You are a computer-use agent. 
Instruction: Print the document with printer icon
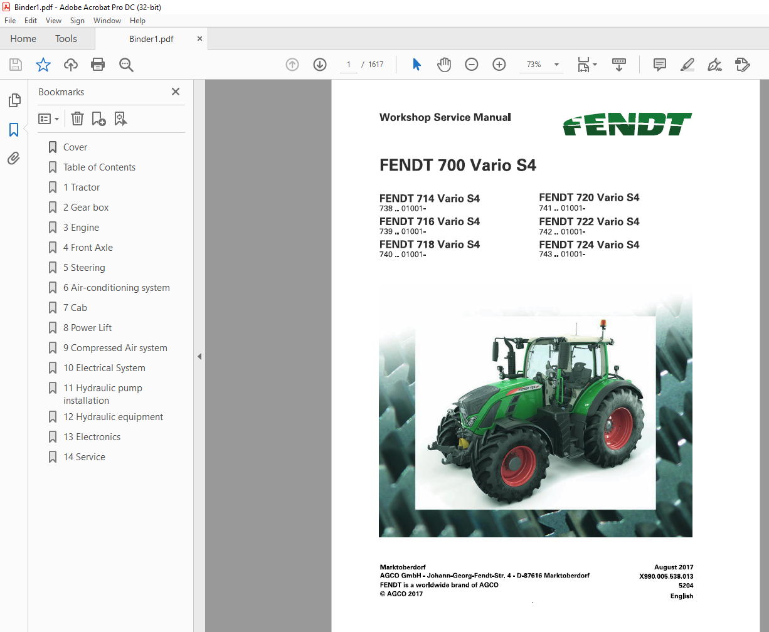[x=98, y=65]
